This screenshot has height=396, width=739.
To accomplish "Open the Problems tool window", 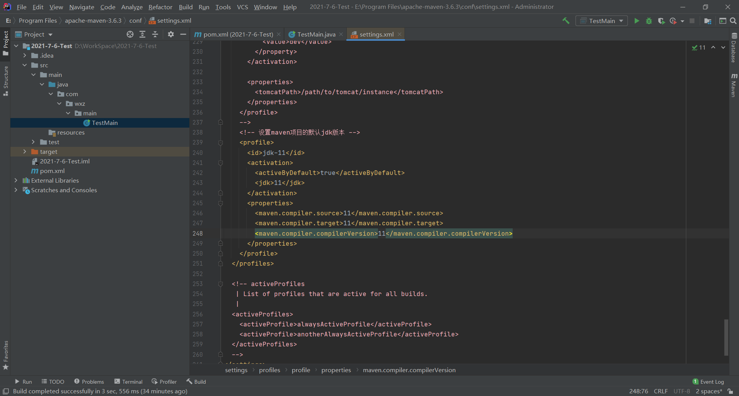I will pyautogui.click(x=89, y=381).
